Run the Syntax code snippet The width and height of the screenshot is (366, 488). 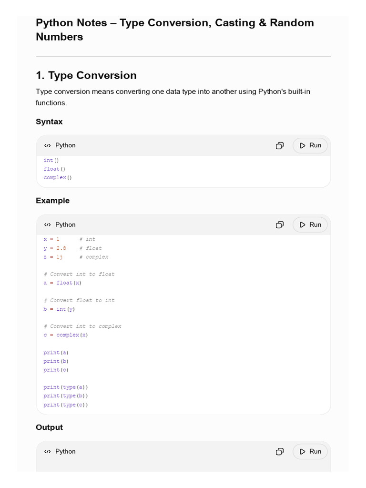(310, 146)
